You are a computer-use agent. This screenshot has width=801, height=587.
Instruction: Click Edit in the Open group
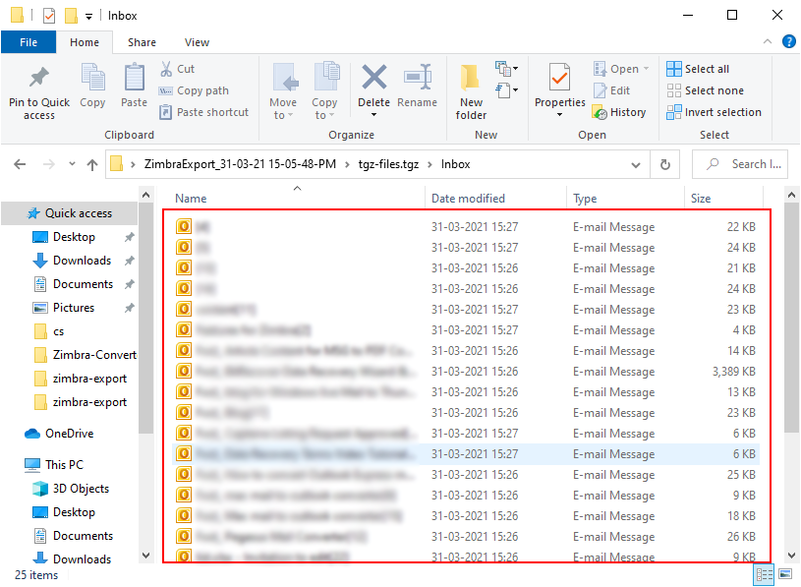[612, 90]
